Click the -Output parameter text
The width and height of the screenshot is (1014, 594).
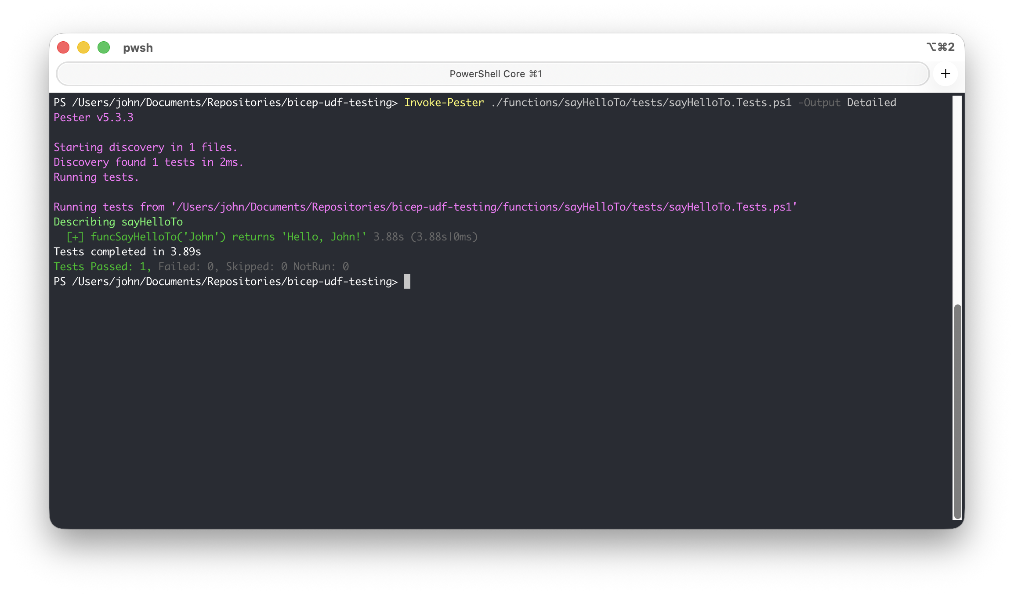click(819, 102)
